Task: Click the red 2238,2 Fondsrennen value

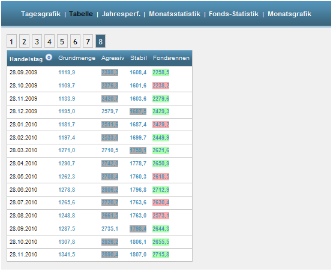Action: coord(161,86)
